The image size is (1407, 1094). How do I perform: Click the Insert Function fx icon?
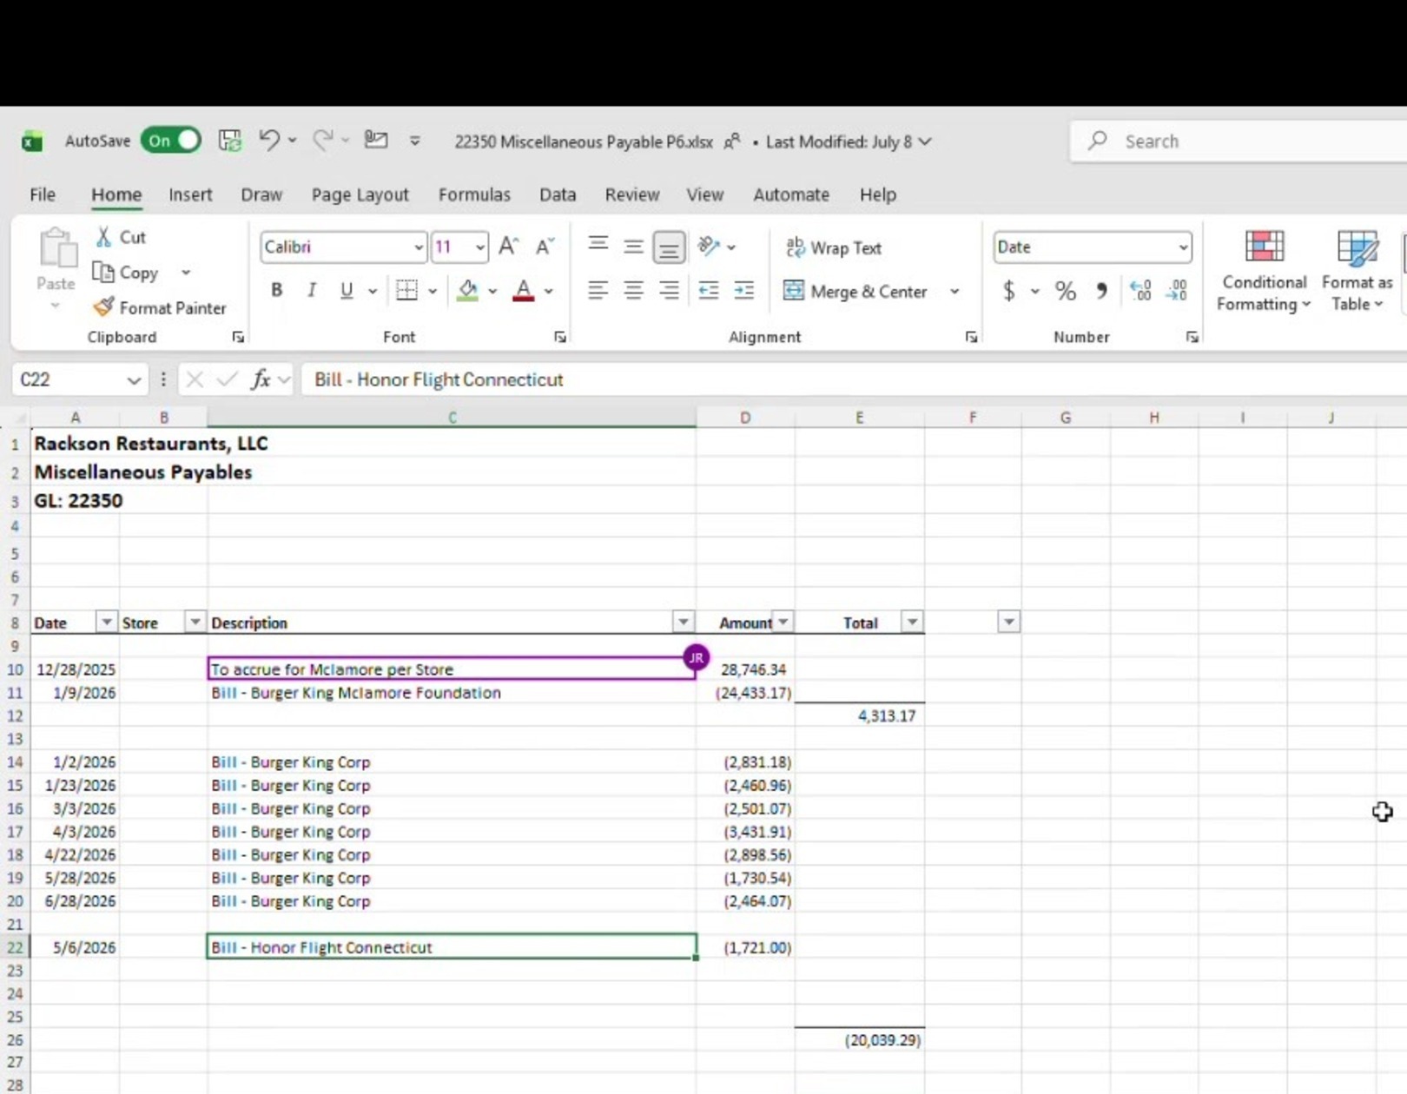coord(261,379)
